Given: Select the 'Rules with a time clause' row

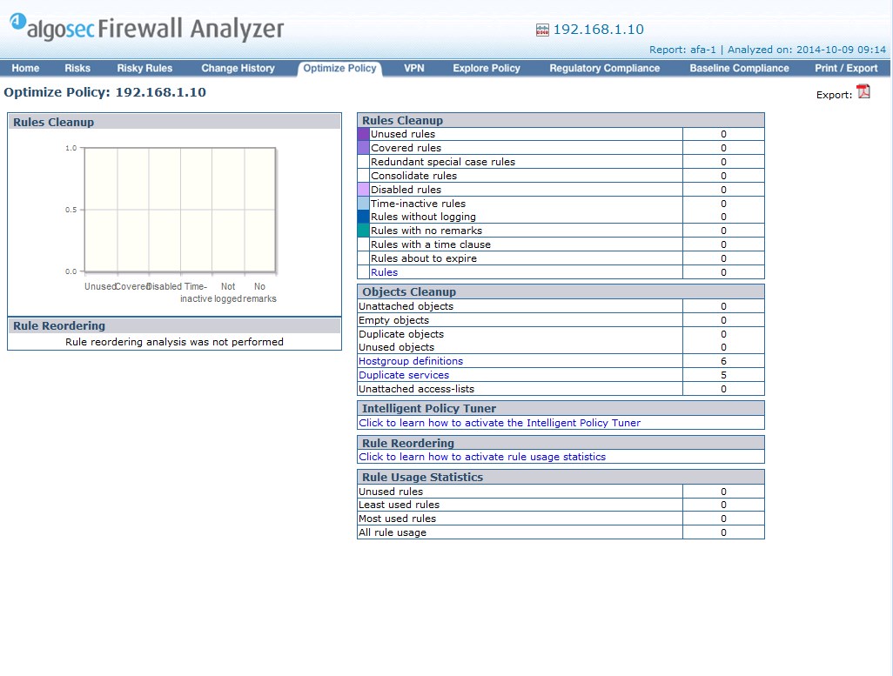Looking at the screenshot, I should [x=561, y=244].
